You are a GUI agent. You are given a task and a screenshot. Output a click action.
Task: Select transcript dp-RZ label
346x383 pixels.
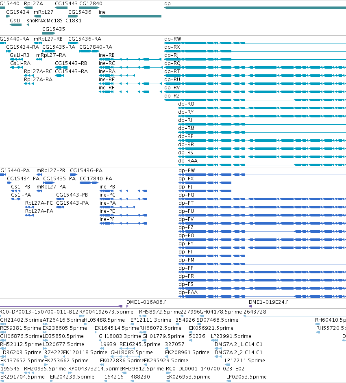click(172, 96)
